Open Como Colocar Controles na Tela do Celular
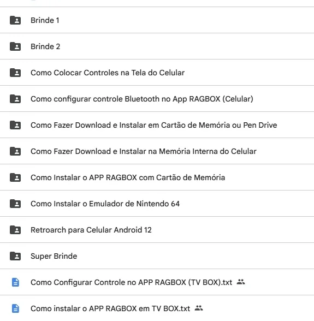 [x=108, y=73]
